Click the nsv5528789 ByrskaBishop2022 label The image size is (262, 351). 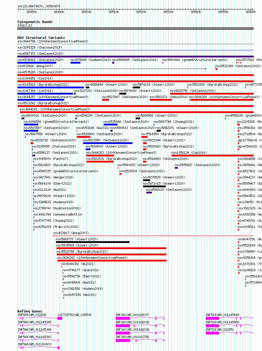coord(82,251)
